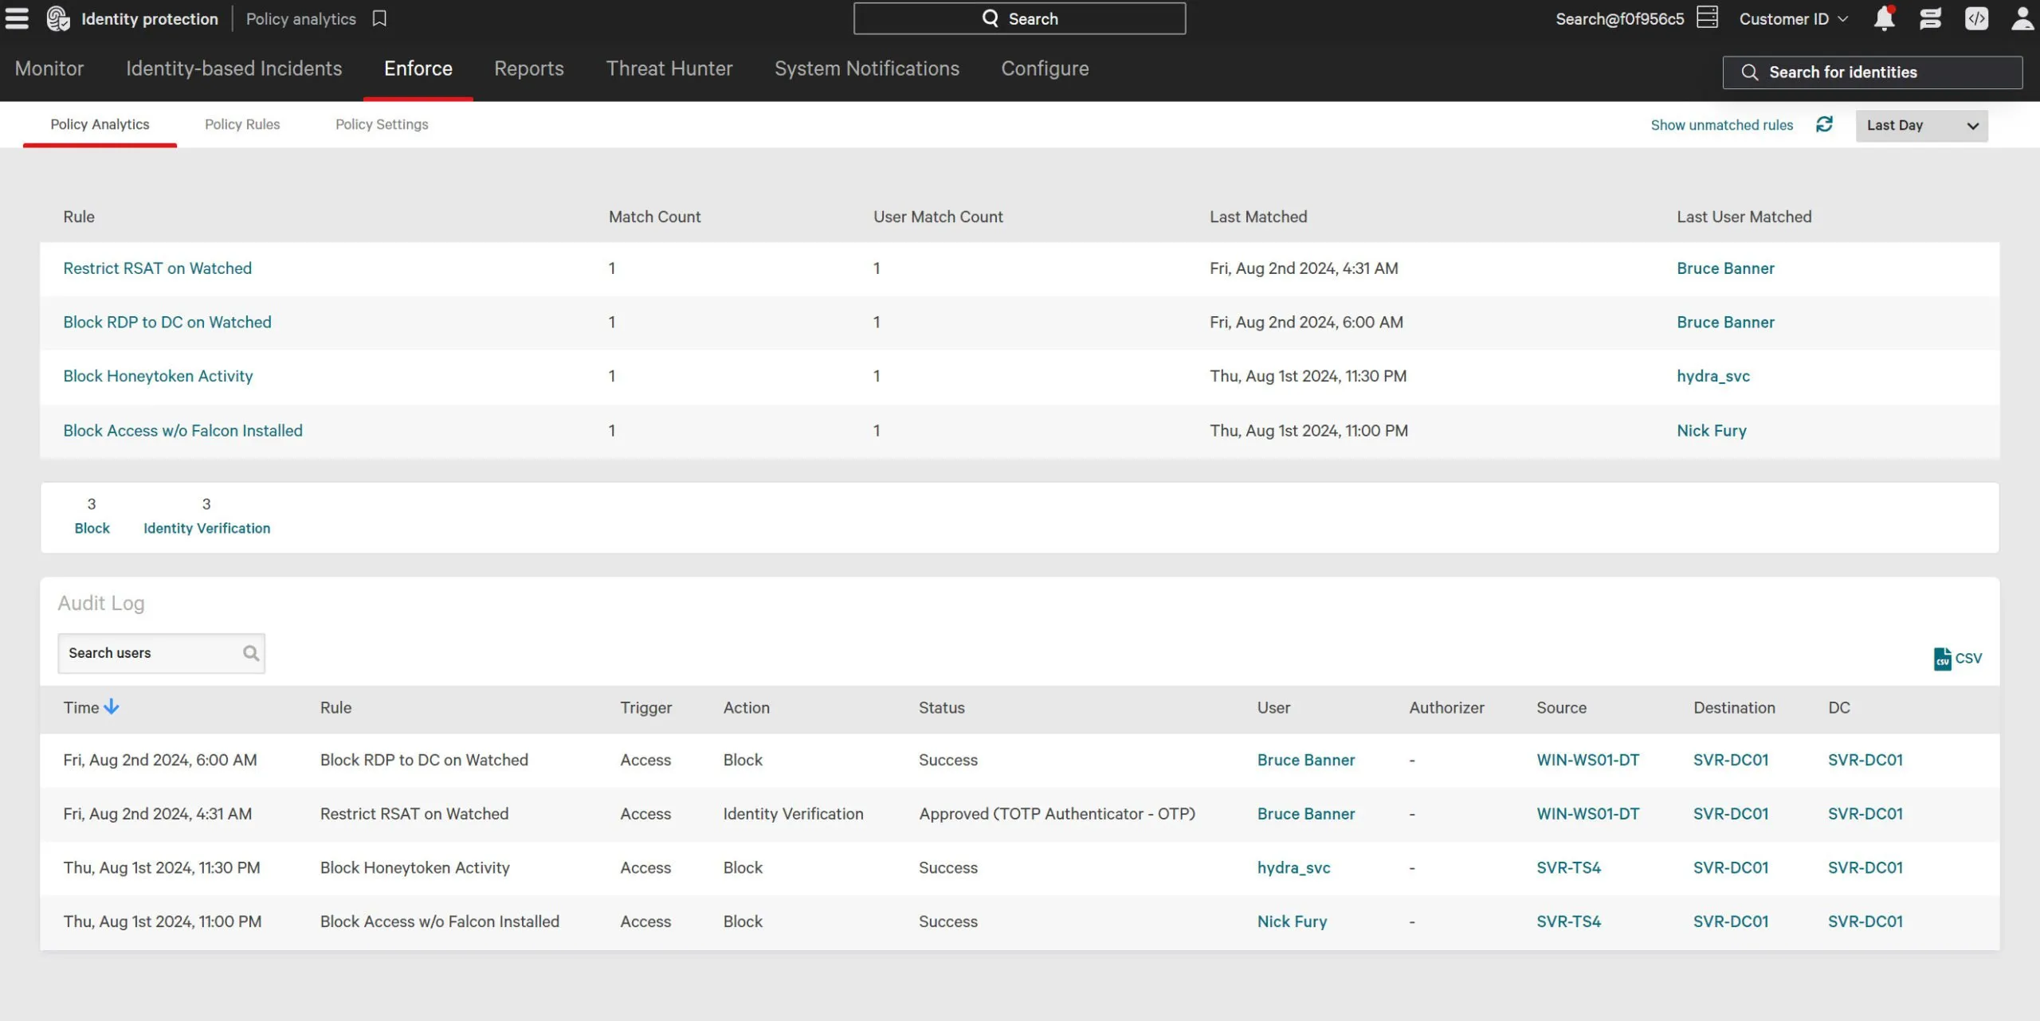Open the Policy Settings sub-tab

(382, 124)
